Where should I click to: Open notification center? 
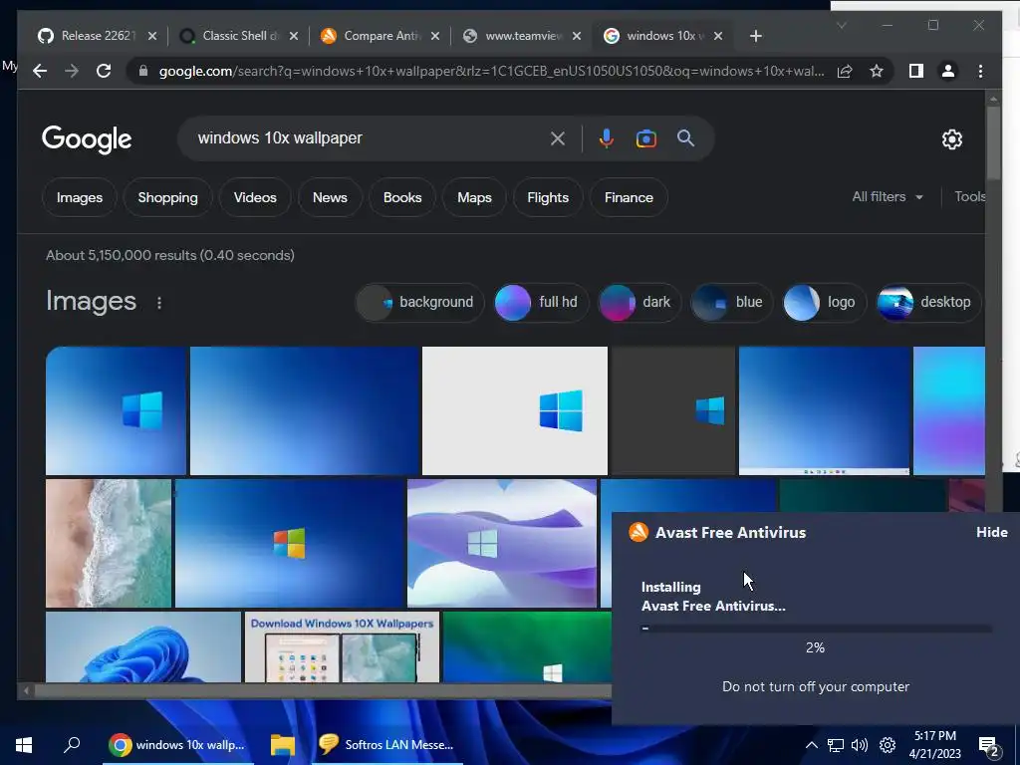[x=989, y=746]
